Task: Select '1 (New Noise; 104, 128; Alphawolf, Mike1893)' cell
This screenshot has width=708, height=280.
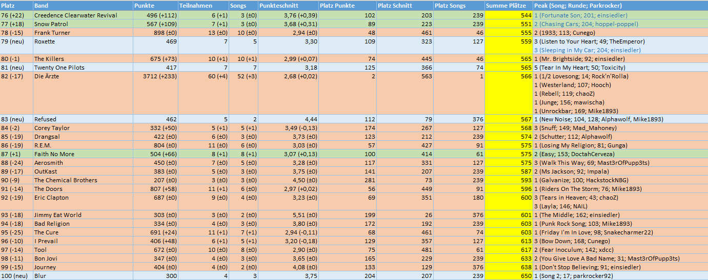Action: tap(620, 119)
